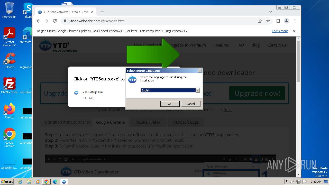Viewport: 329px width, 185px height.
Task: Open Upgrade to Premium page
Action: [187, 45]
